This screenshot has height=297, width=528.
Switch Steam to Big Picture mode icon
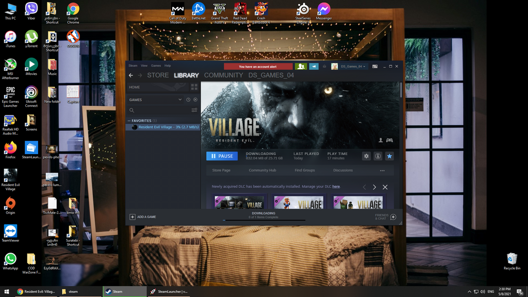click(x=375, y=67)
